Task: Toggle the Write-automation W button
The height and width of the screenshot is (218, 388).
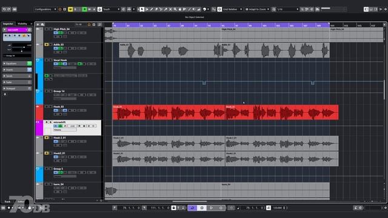Action: (x=89, y=9)
